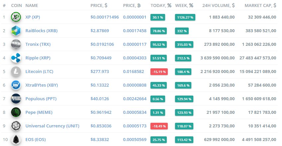The width and height of the screenshot is (282, 146).
Task: Click BTC price 0.00242664
Action: coord(135,99)
